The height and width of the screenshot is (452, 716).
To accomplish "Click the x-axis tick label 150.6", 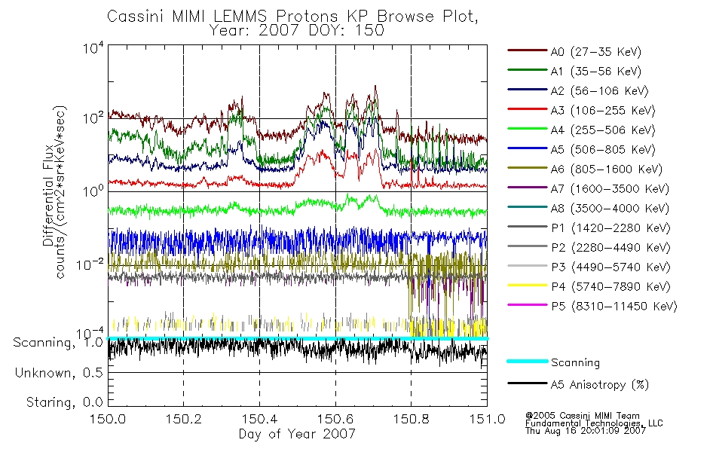I will (335, 419).
